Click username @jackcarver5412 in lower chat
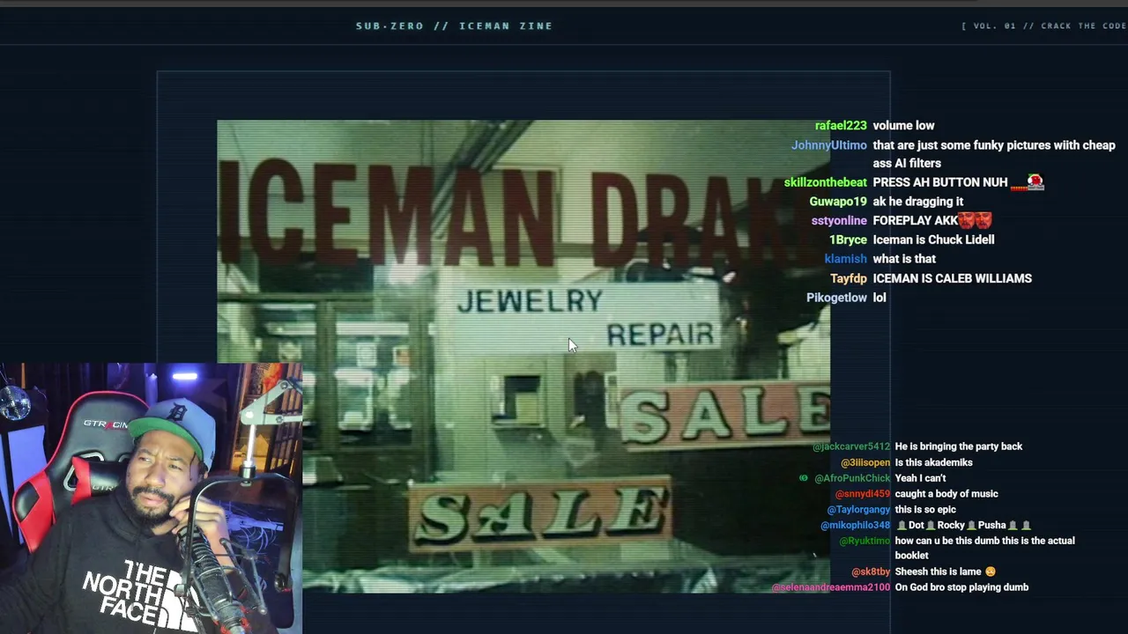This screenshot has width=1128, height=634. click(x=851, y=446)
